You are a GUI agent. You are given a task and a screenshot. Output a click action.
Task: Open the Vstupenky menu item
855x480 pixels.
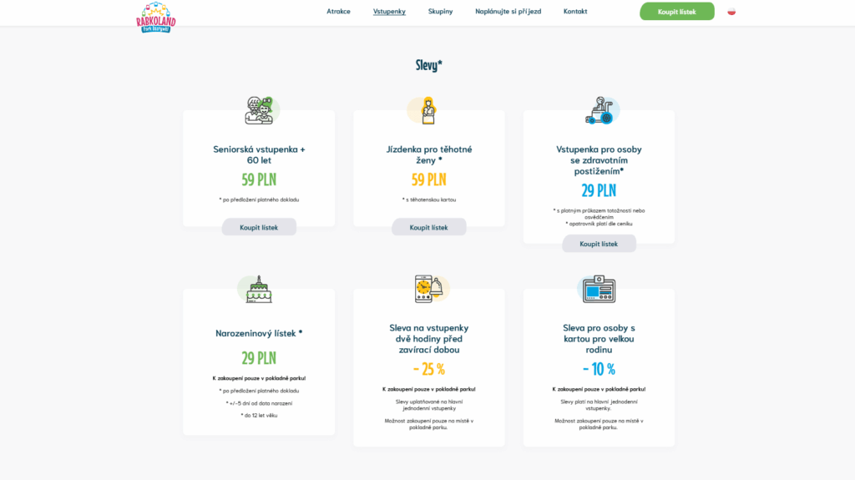click(389, 12)
